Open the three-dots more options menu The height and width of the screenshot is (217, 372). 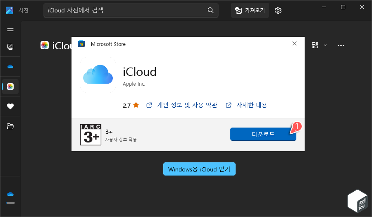click(x=341, y=45)
